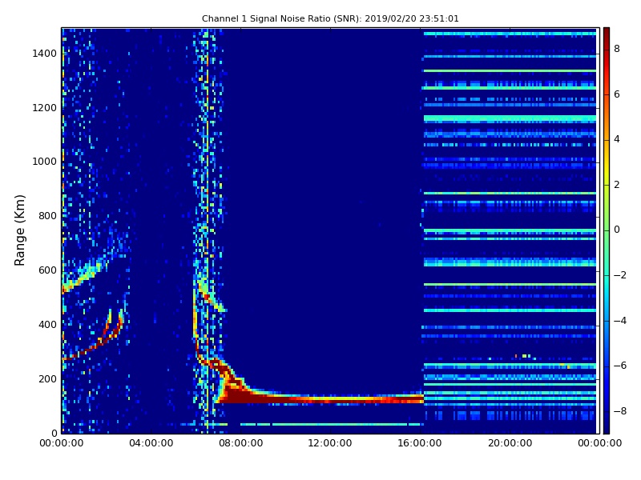
Task: Click the colorbar tick label 6
Action: [x=617, y=94]
